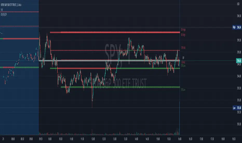Screen dimensions: 242x143
Task: Click the IB High level label
Action: [x=183, y=35]
